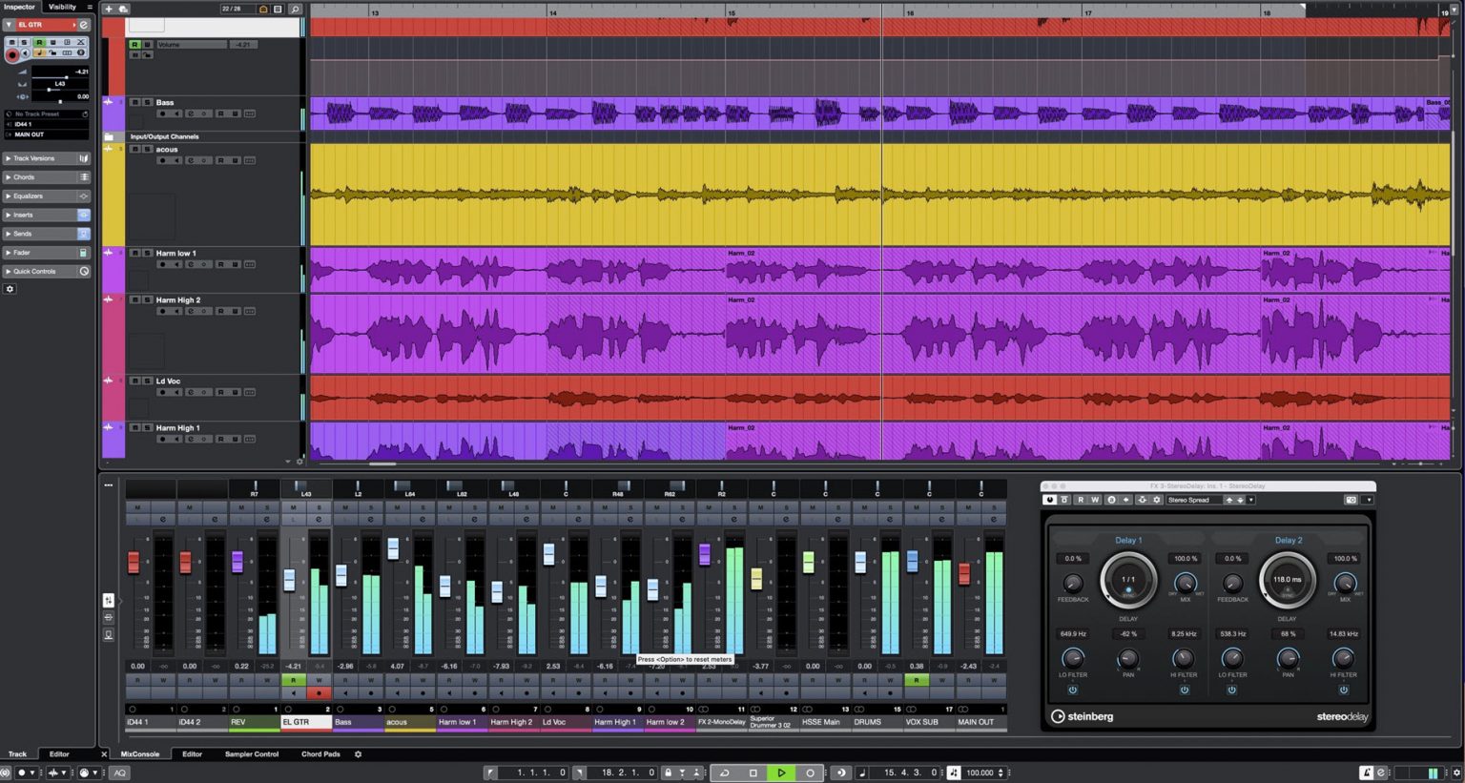Click the Add Track plus icon in the toolbar
The image size is (1465, 783).
point(109,8)
